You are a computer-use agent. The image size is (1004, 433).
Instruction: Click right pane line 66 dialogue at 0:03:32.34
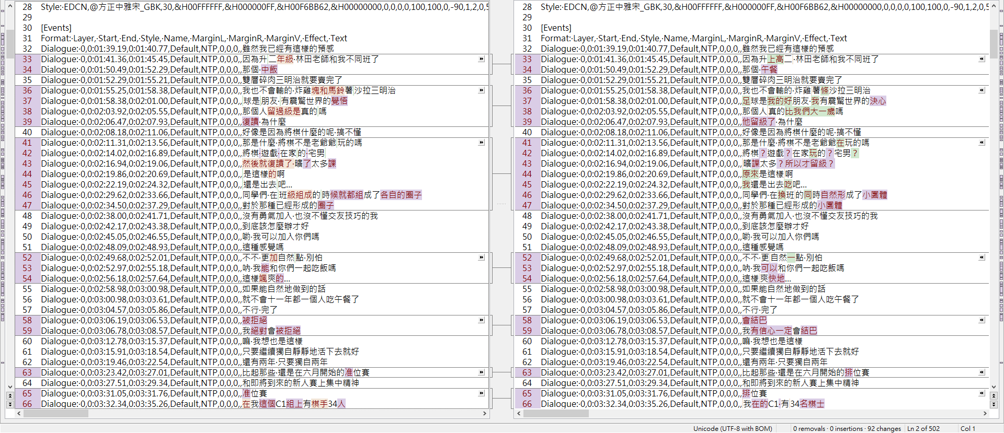point(682,404)
